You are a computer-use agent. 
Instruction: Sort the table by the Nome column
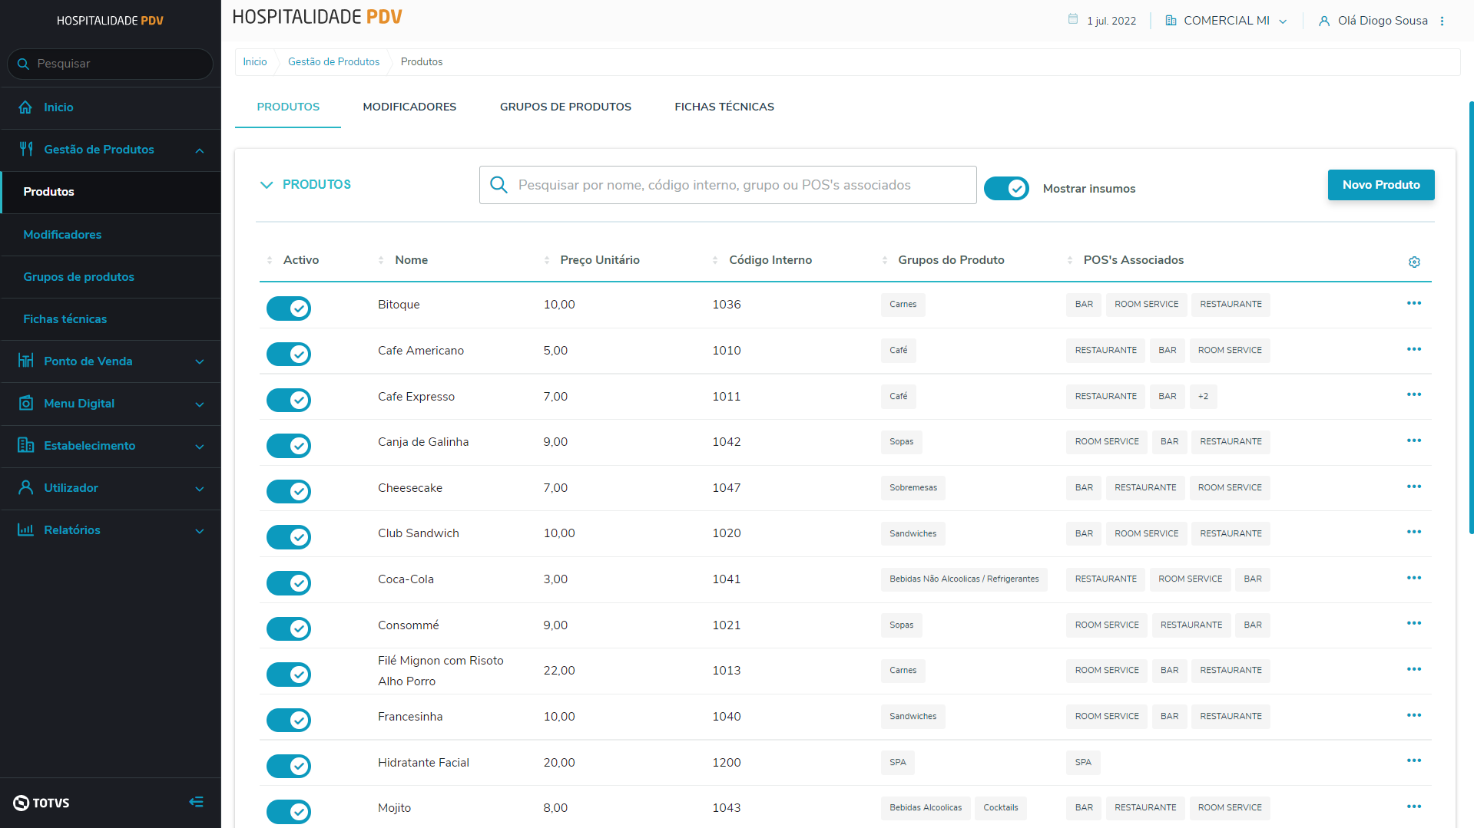(411, 260)
